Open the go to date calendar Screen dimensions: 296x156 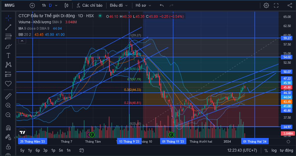click(x=81, y=150)
